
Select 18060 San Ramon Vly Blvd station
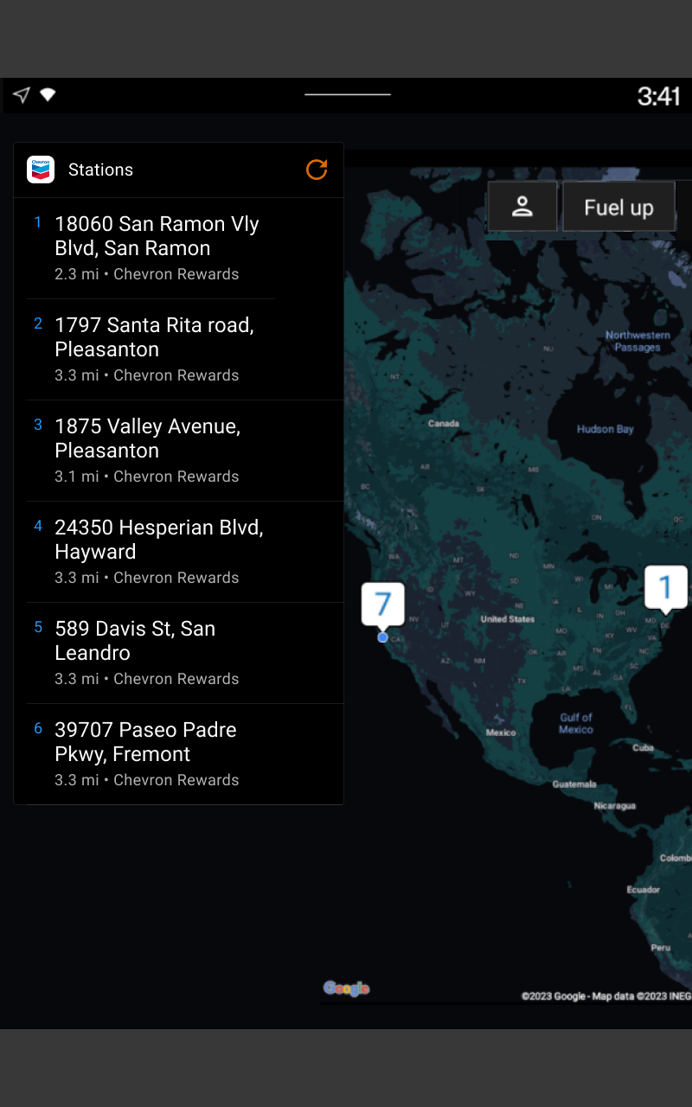[157, 248]
